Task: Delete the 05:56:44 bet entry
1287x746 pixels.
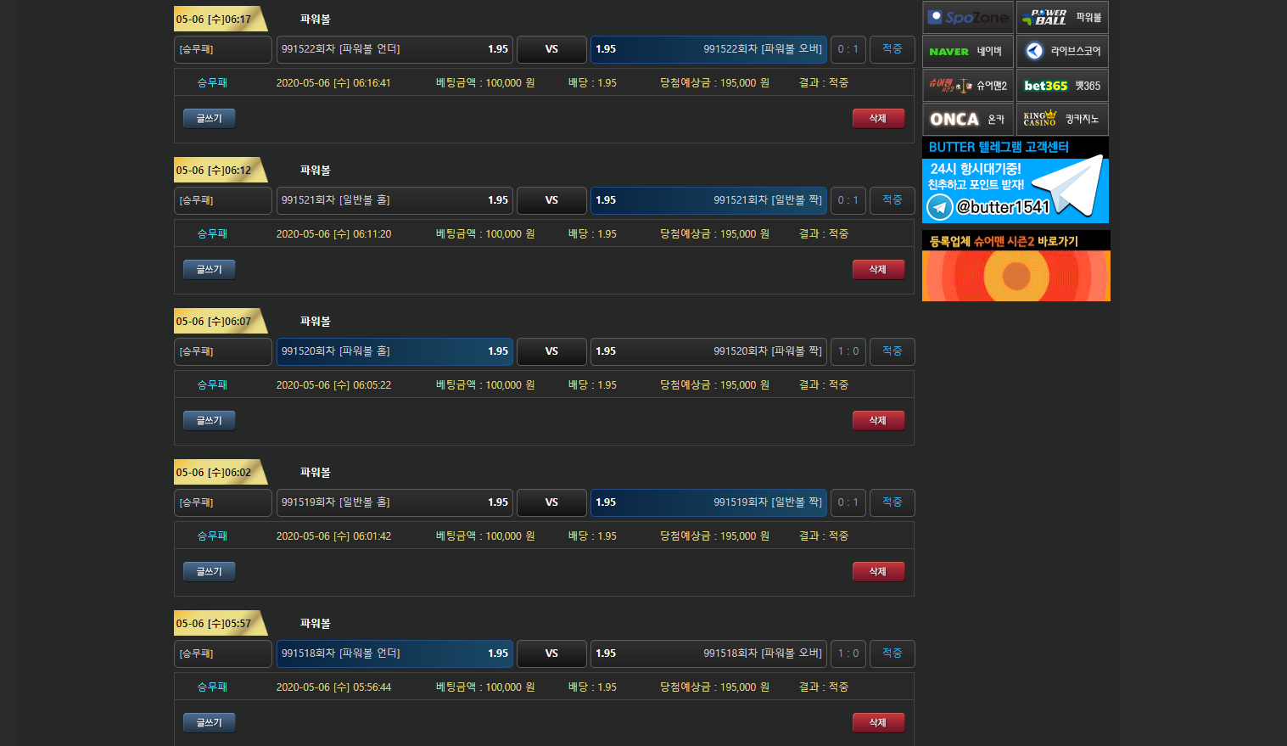Action: (x=878, y=723)
